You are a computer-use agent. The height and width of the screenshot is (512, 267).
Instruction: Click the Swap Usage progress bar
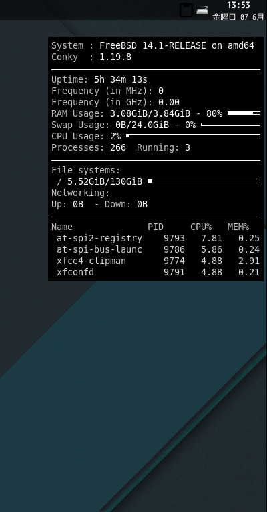click(230, 125)
